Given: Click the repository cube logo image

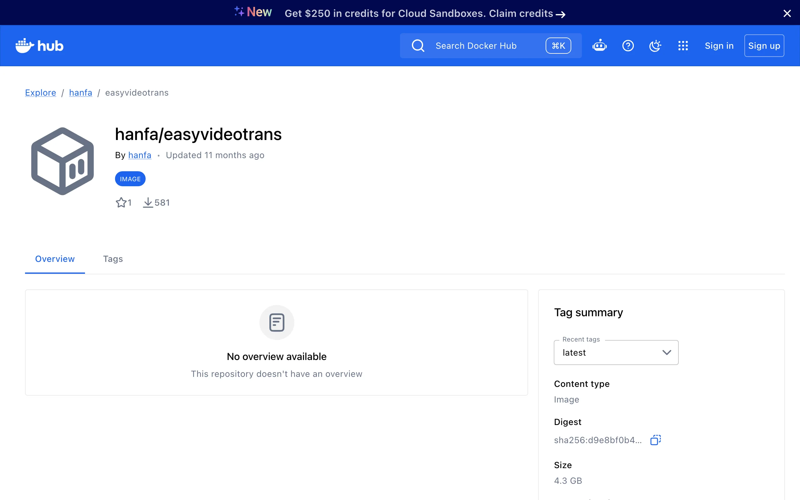Looking at the screenshot, I should 62,161.
